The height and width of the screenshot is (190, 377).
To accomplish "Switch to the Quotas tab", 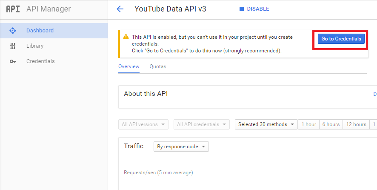I will click(157, 66).
